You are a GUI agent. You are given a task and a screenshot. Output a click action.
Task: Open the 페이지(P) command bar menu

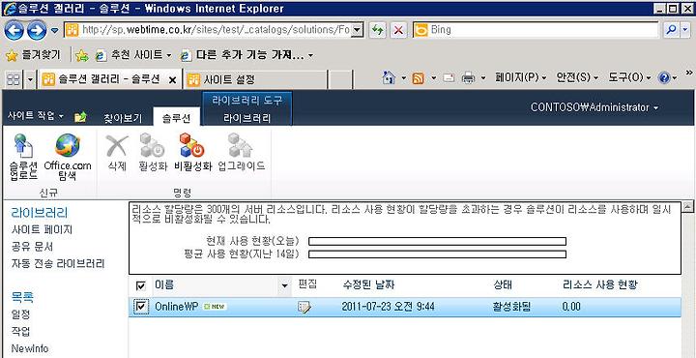(521, 77)
